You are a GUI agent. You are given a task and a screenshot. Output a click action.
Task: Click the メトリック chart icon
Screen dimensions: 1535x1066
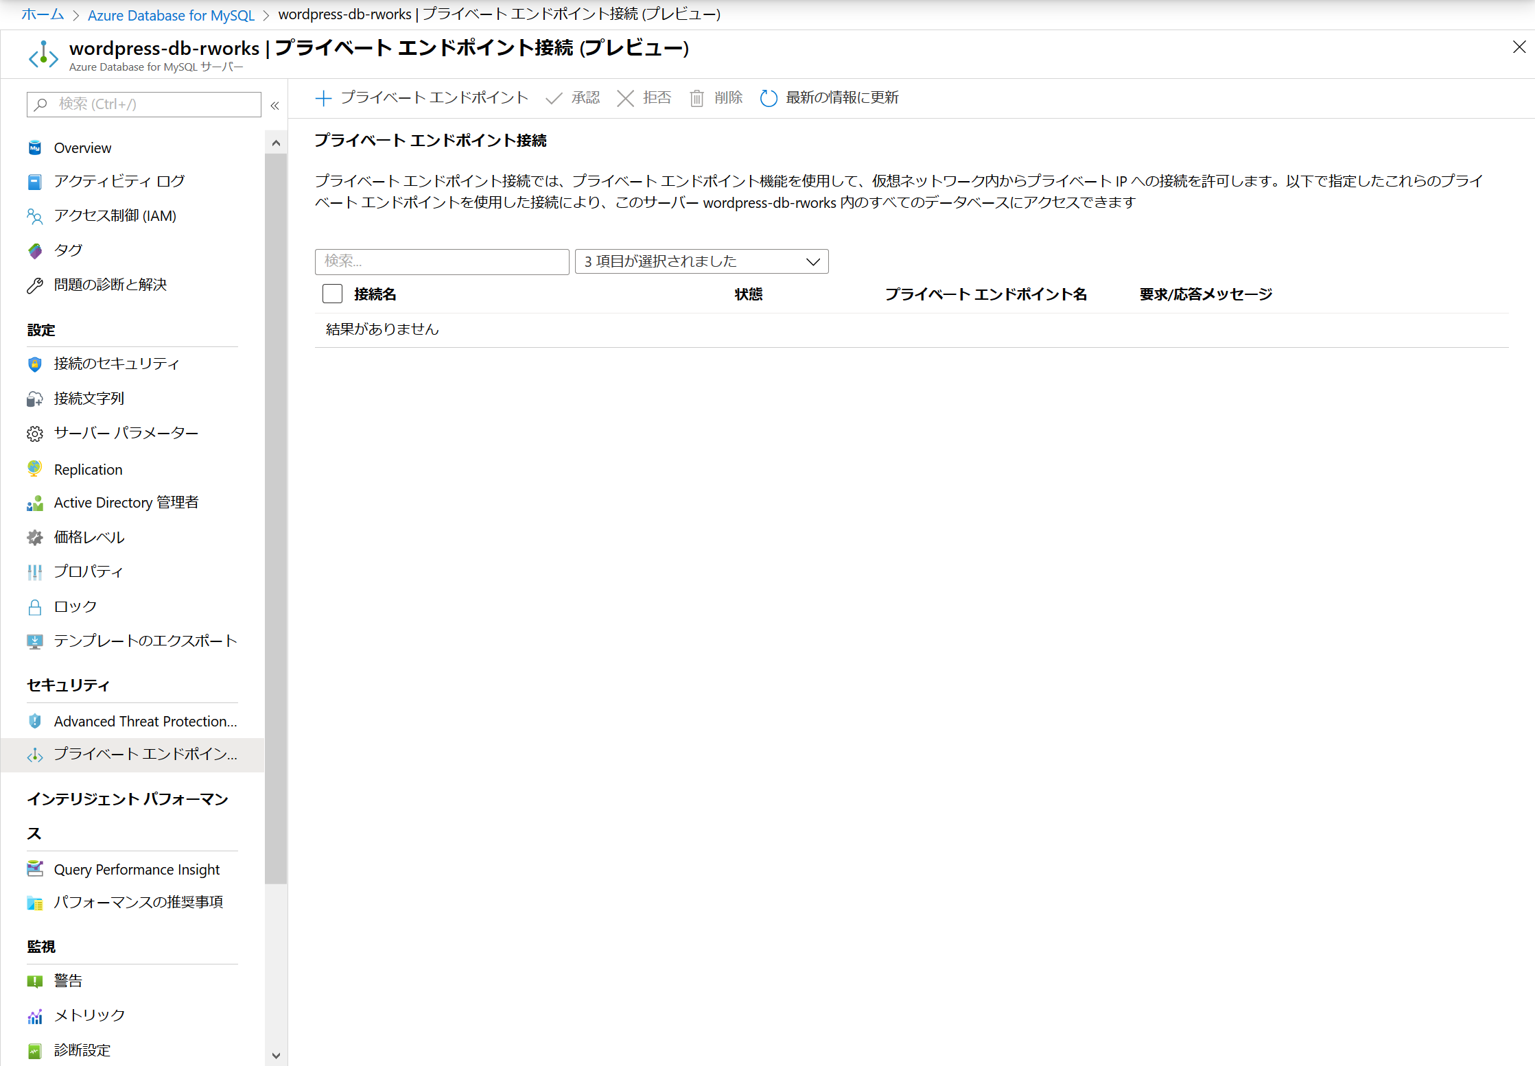pos(35,1016)
